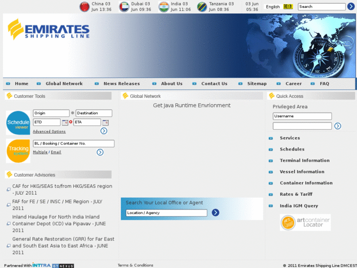Screen dimensions: 357x268
Task: Open the FAQ menu item
Action: click(325, 84)
